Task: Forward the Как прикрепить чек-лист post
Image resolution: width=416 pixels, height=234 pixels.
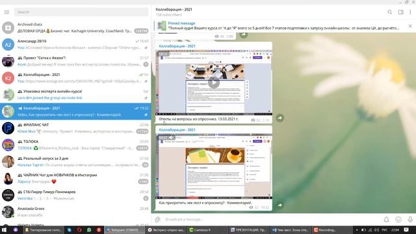Action: [280, 205]
